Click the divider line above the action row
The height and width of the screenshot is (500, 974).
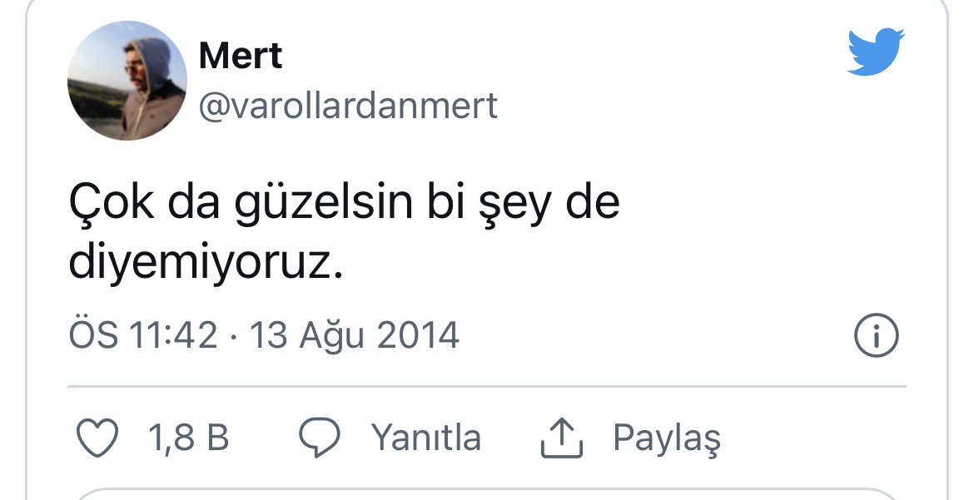click(x=487, y=386)
